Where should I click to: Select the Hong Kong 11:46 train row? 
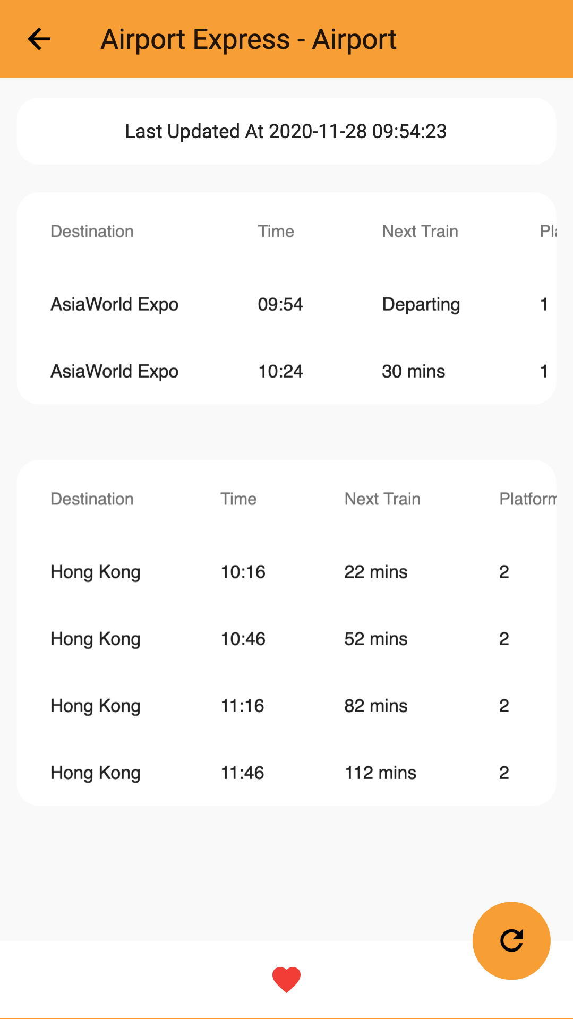(286, 773)
